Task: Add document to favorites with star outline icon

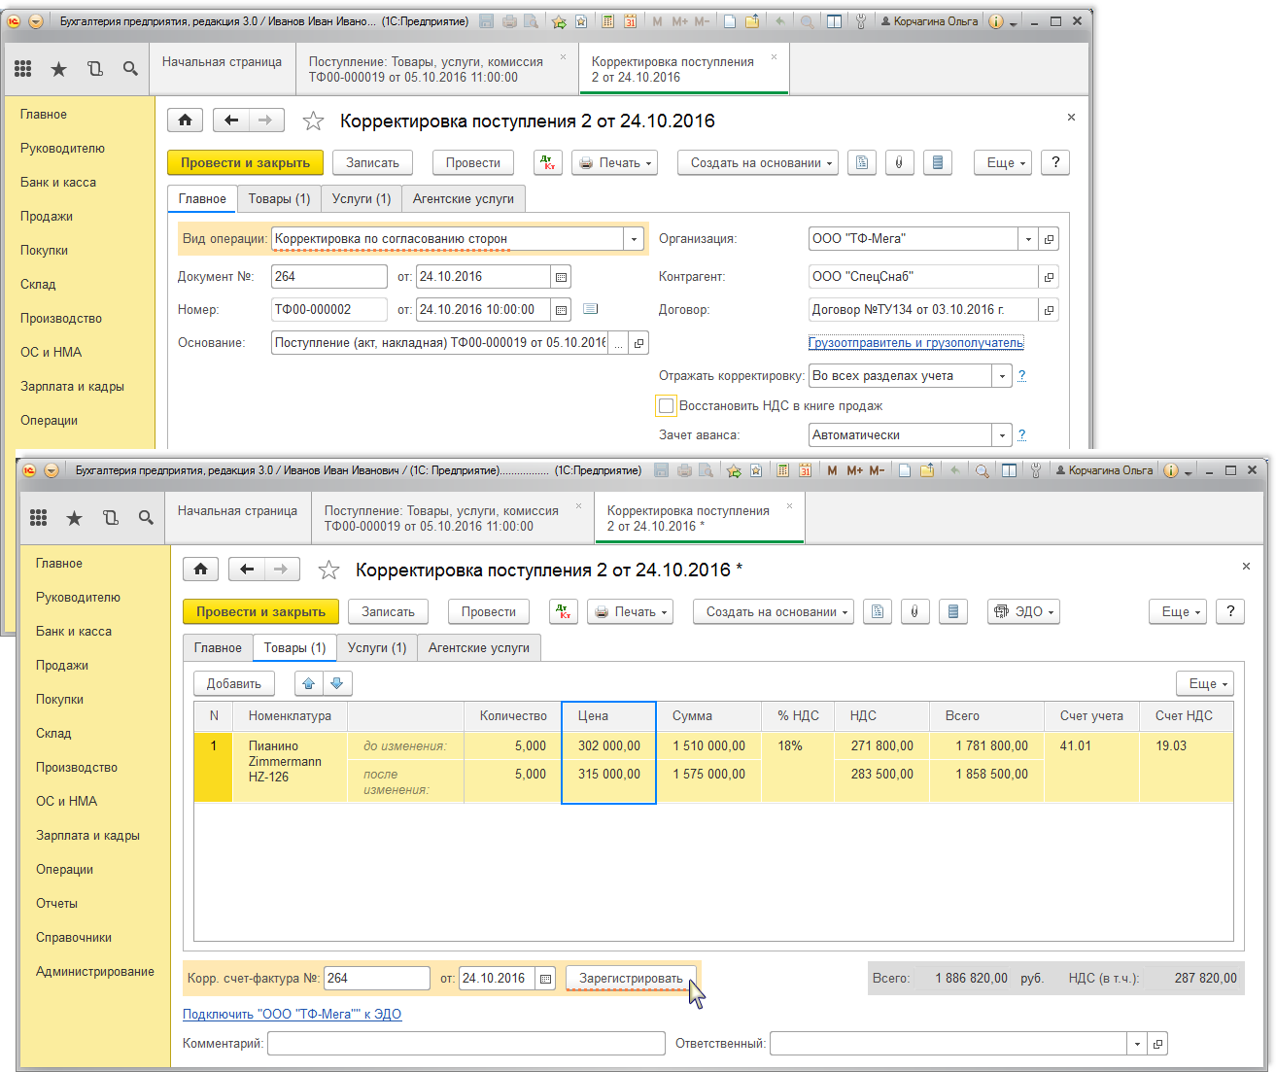Action: [329, 571]
